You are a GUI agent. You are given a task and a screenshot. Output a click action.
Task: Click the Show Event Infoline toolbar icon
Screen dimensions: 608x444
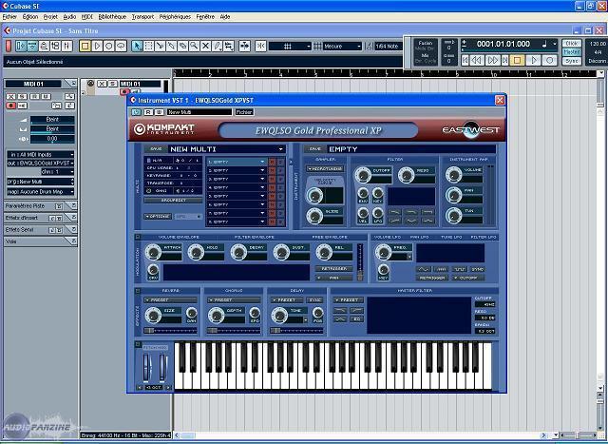[32, 47]
